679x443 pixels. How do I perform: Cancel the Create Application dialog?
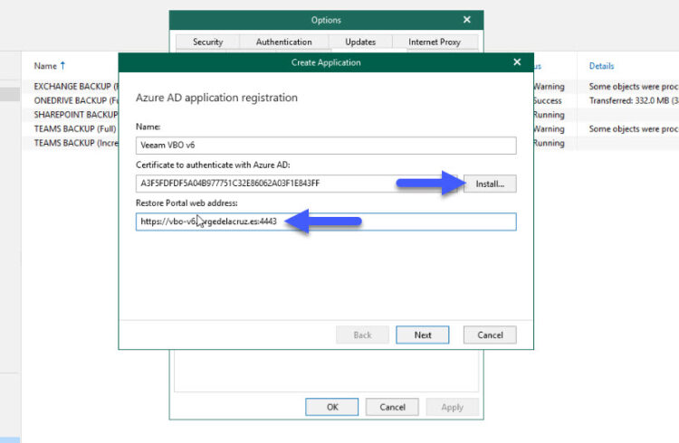click(x=490, y=335)
